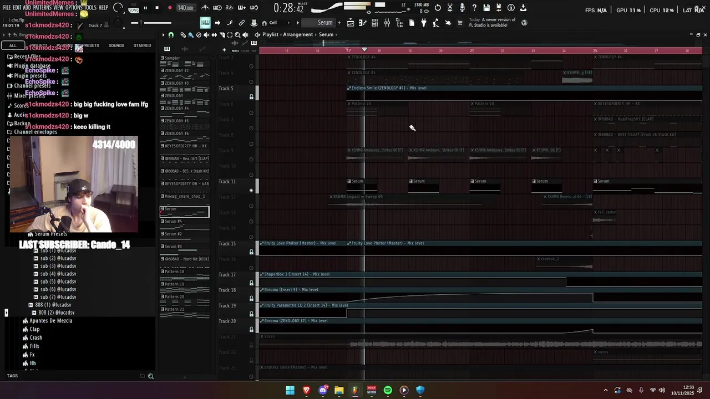Select the playlist select tool
The width and height of the screenshot is (710, 399).
230,35
